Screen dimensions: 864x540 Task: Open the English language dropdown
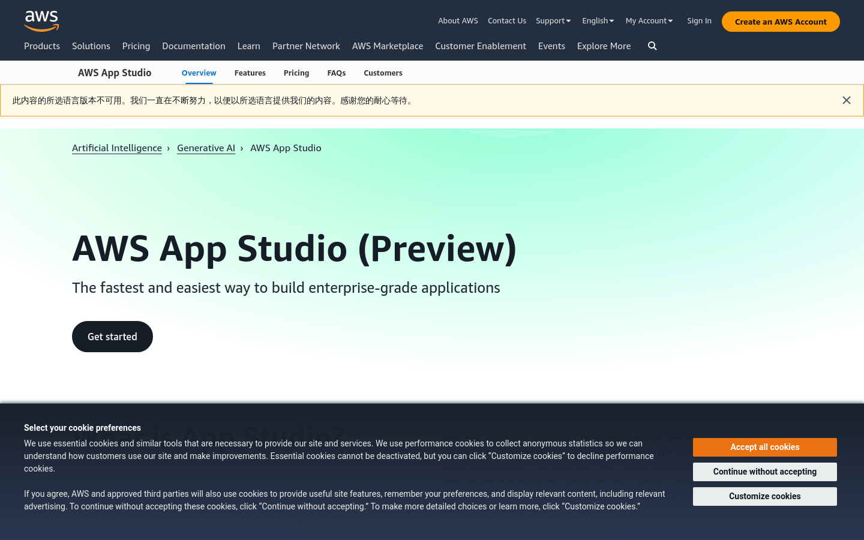[x=598, y=20]
